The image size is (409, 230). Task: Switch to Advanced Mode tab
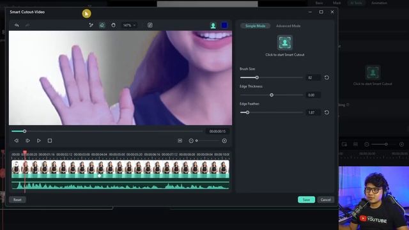pyautogui.click(x=288, y=26)
